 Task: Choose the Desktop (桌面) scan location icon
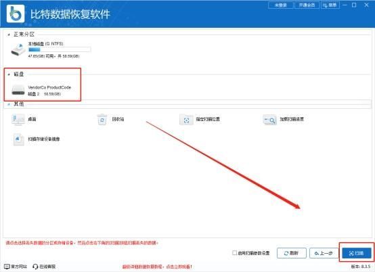click(x=18, y=119)
